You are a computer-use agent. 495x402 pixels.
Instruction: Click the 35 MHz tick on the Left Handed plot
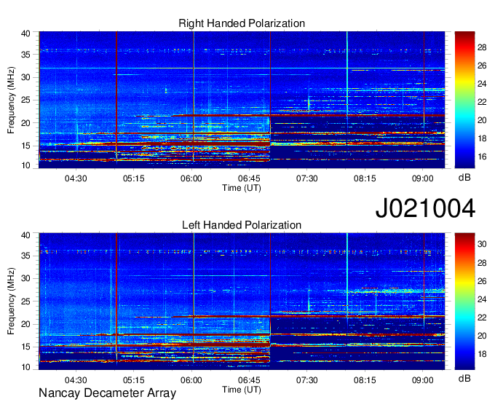click(25, 256)
